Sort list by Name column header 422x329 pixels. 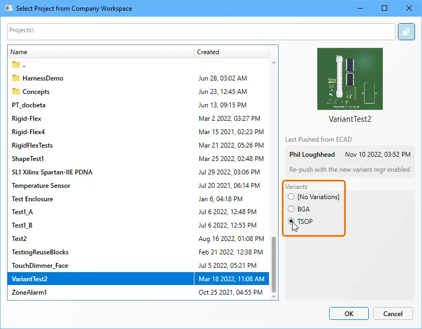100,52
